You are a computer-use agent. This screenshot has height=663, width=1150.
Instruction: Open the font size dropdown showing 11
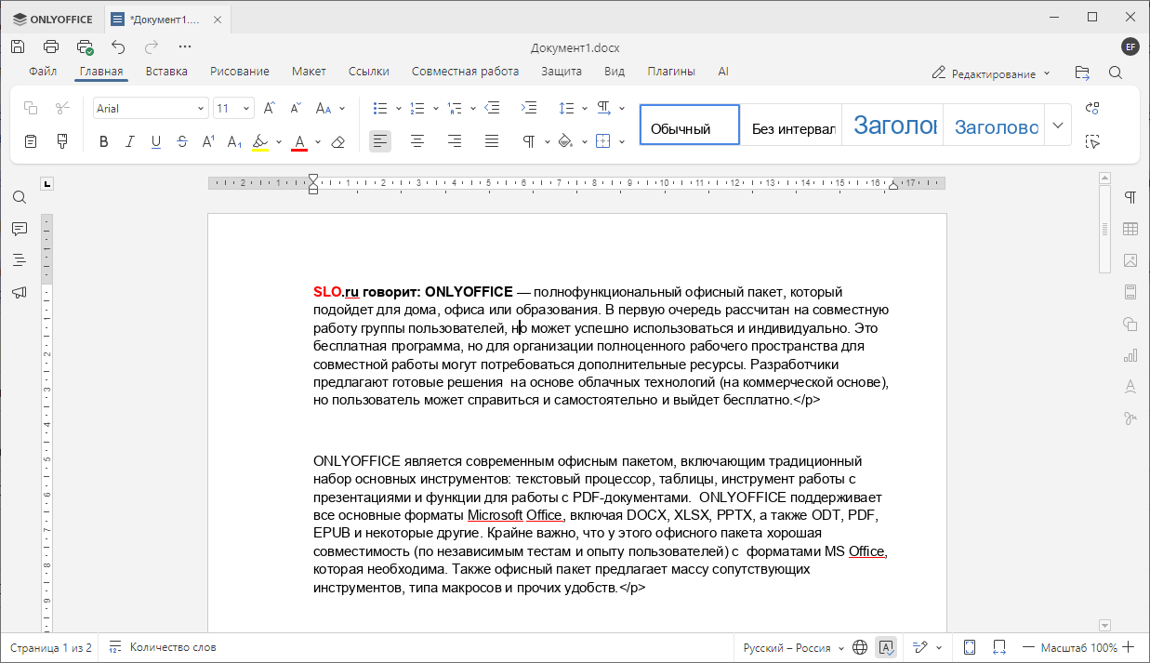tap(246, 109)
